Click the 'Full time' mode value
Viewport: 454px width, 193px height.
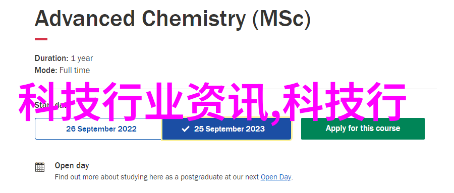click(x=75, y=71)
